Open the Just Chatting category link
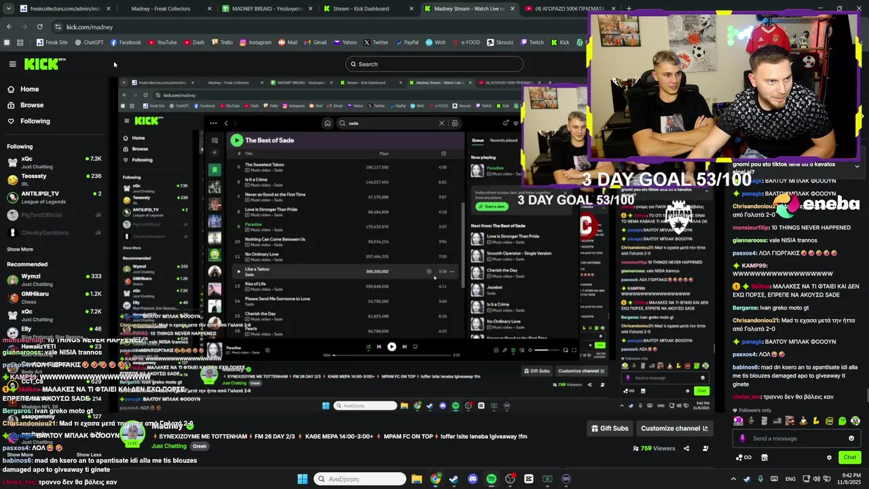This screenshot has width=869, height=489. [168, 446]
